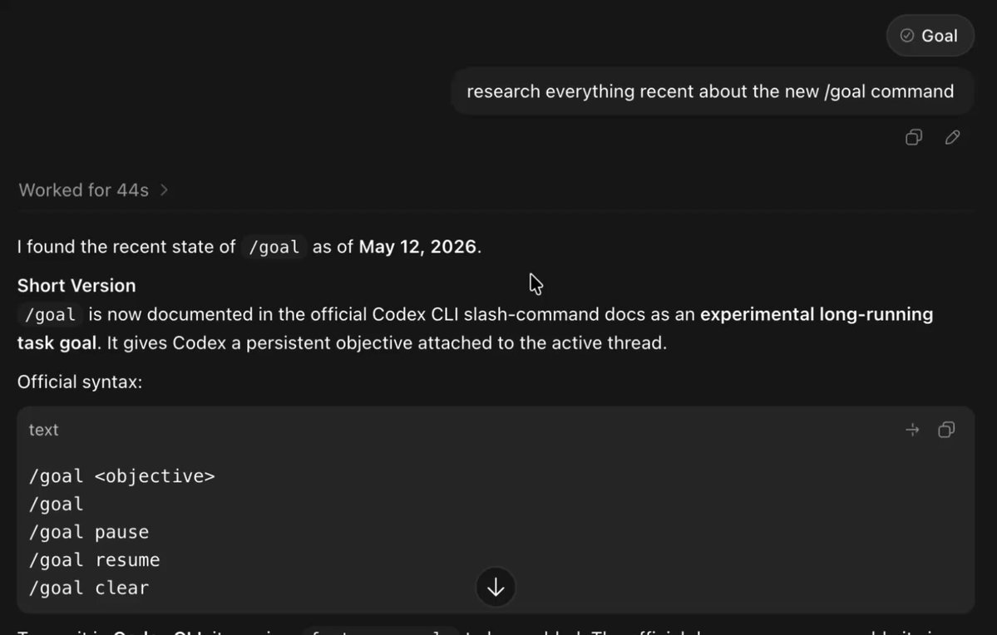
Task: Click the /goal resume code line
Action: [x=95, y=560]
